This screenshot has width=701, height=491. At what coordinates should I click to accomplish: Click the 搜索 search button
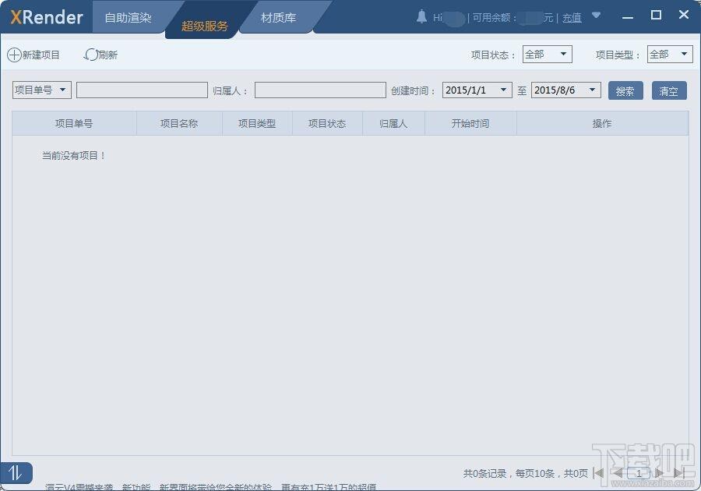point(625,90)
